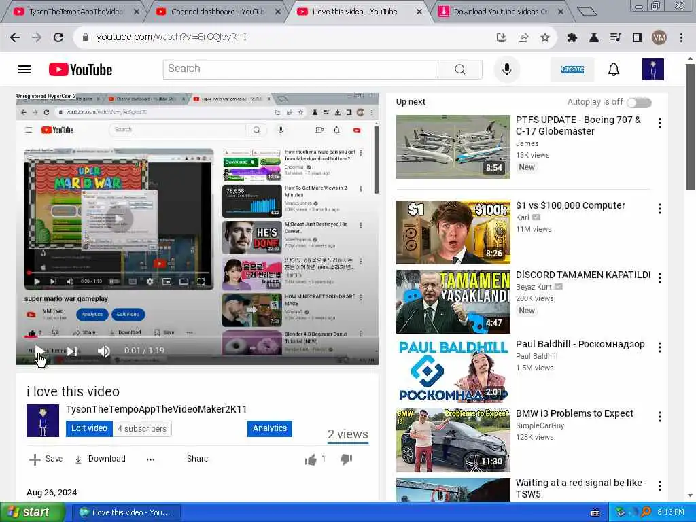
Task: Open TysonTheTempoAppTheVideoMaker2K11 channel name
Action: 156,409
